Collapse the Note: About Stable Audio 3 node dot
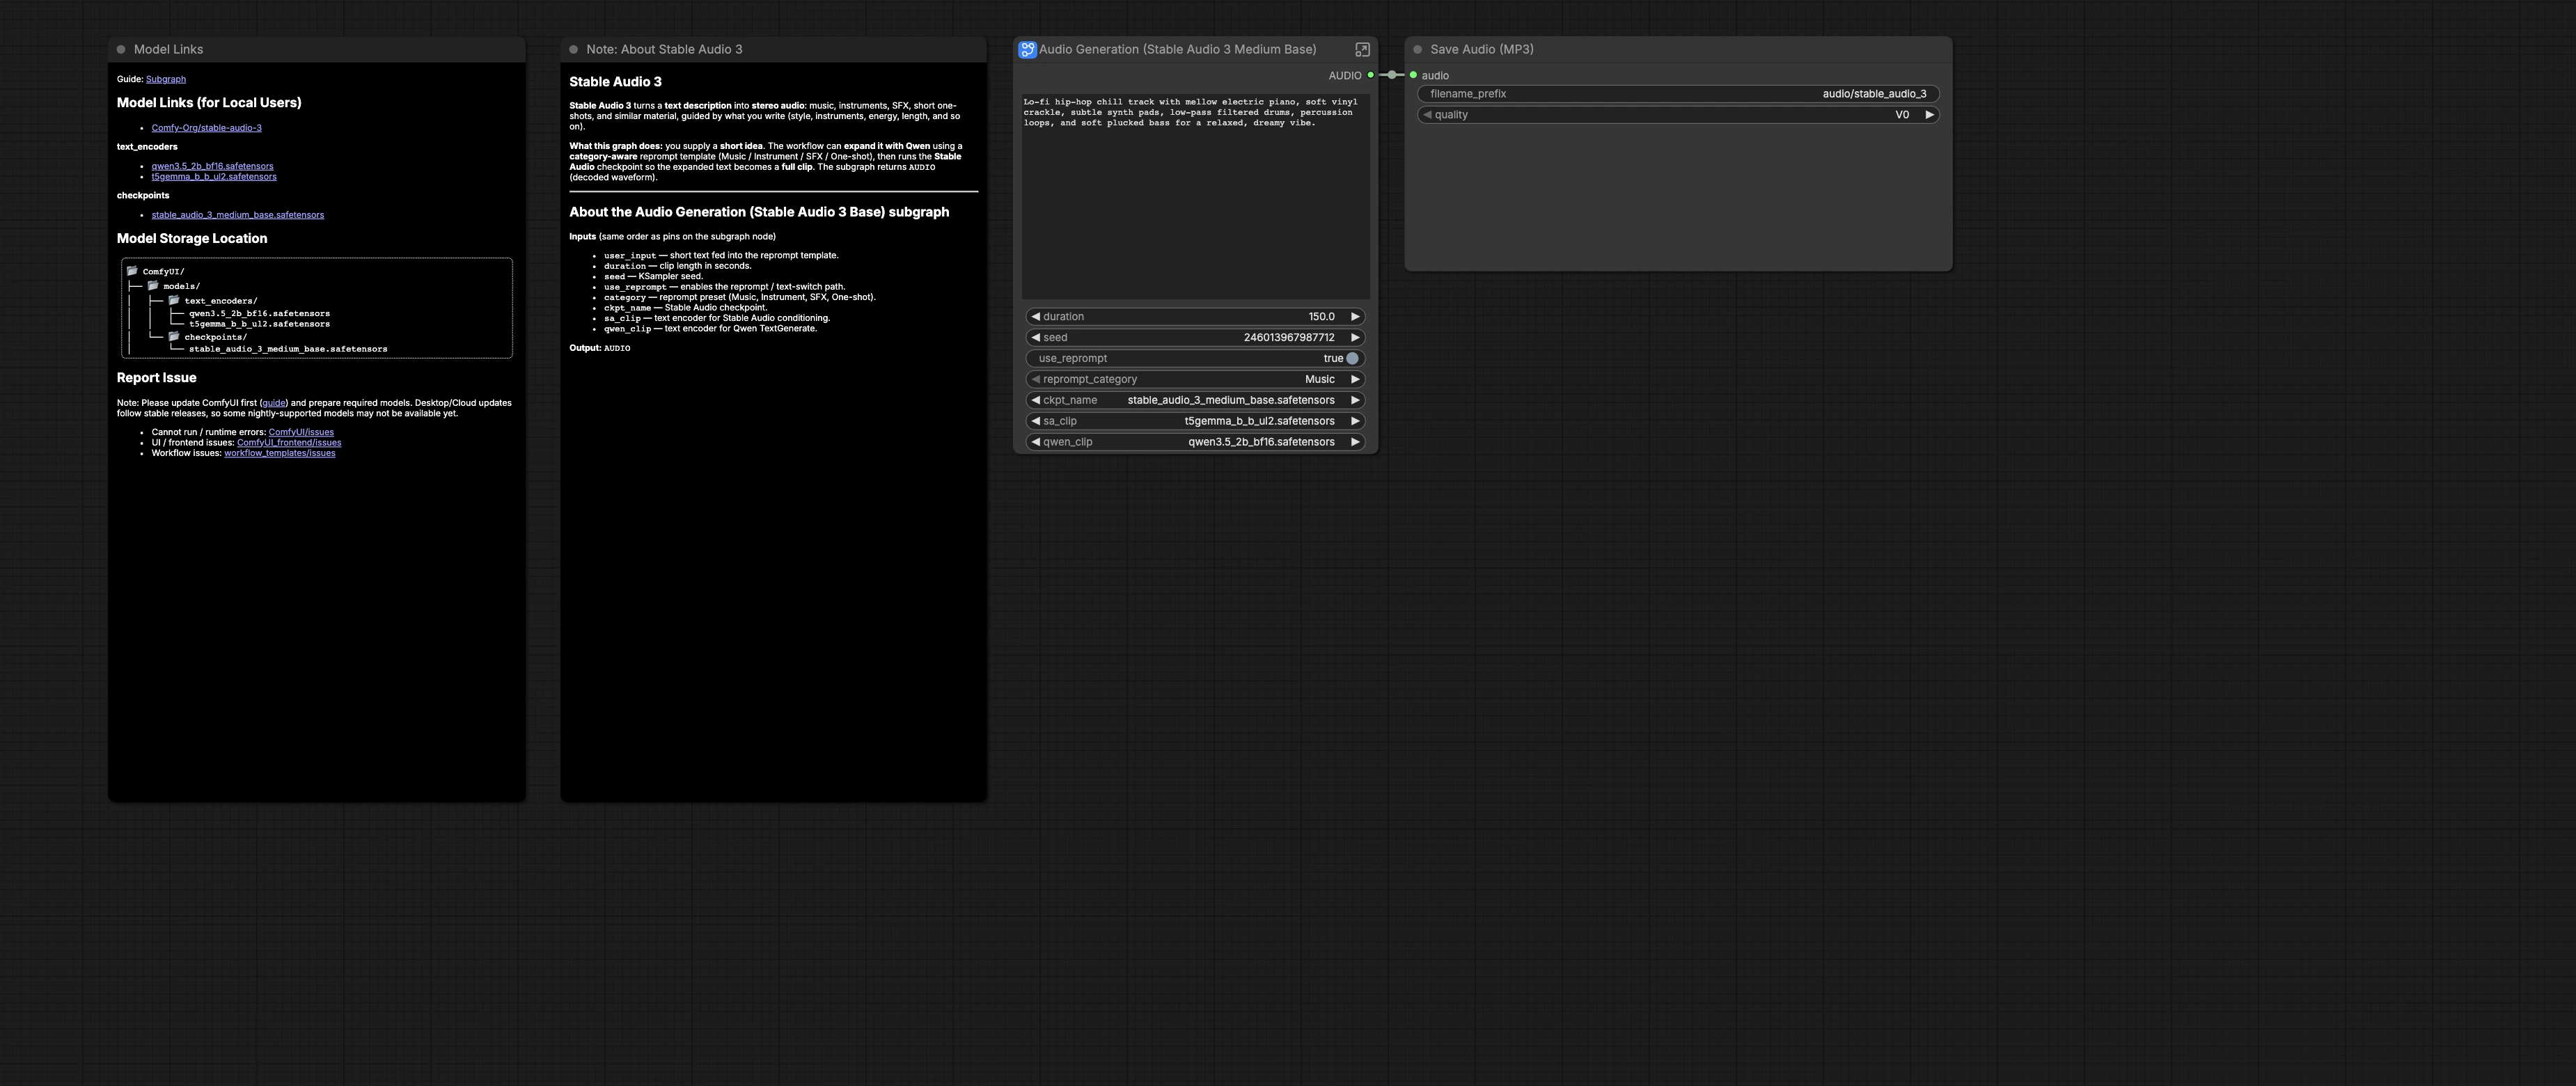Viewport: 2576px width, 1086px height. point(574,49)
